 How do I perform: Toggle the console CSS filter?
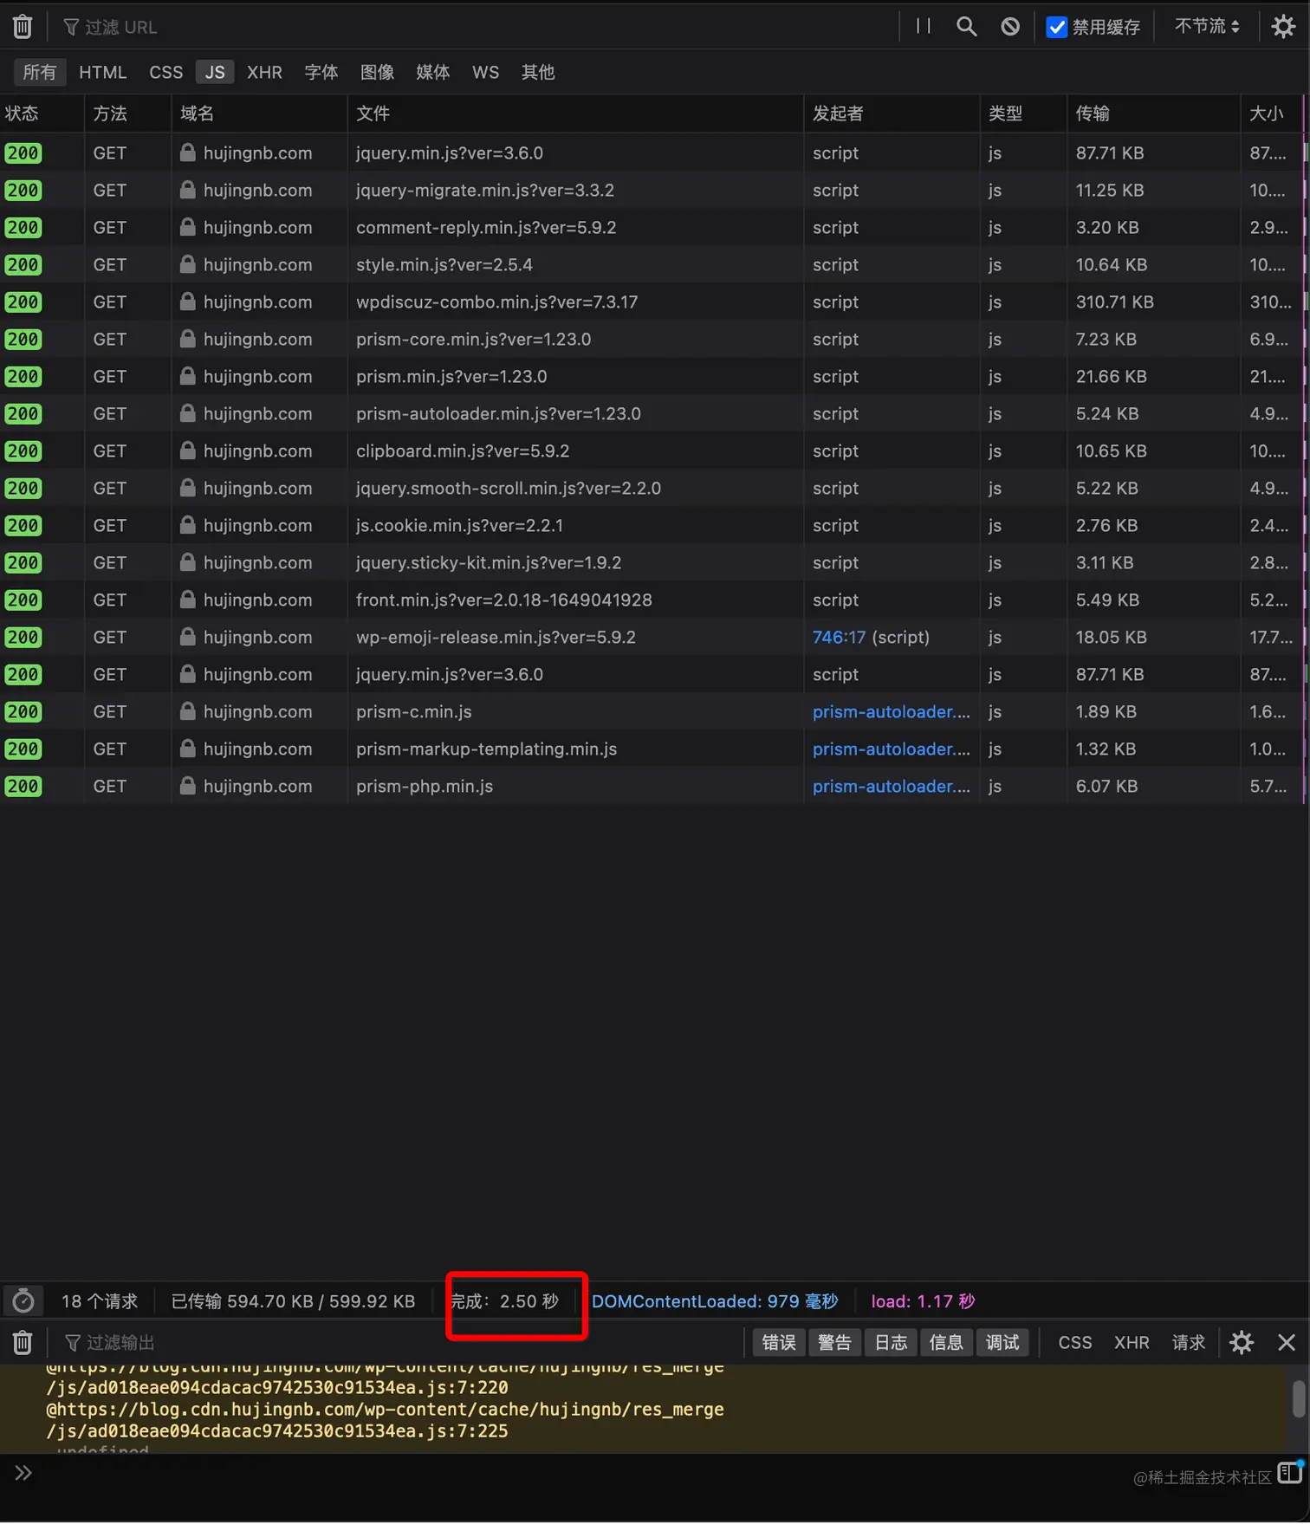[x=1075, y=1343]
